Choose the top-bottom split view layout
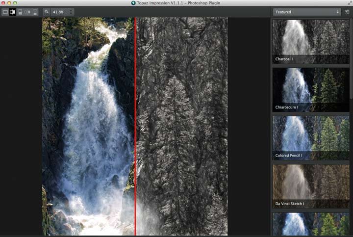 pos(20,12)
